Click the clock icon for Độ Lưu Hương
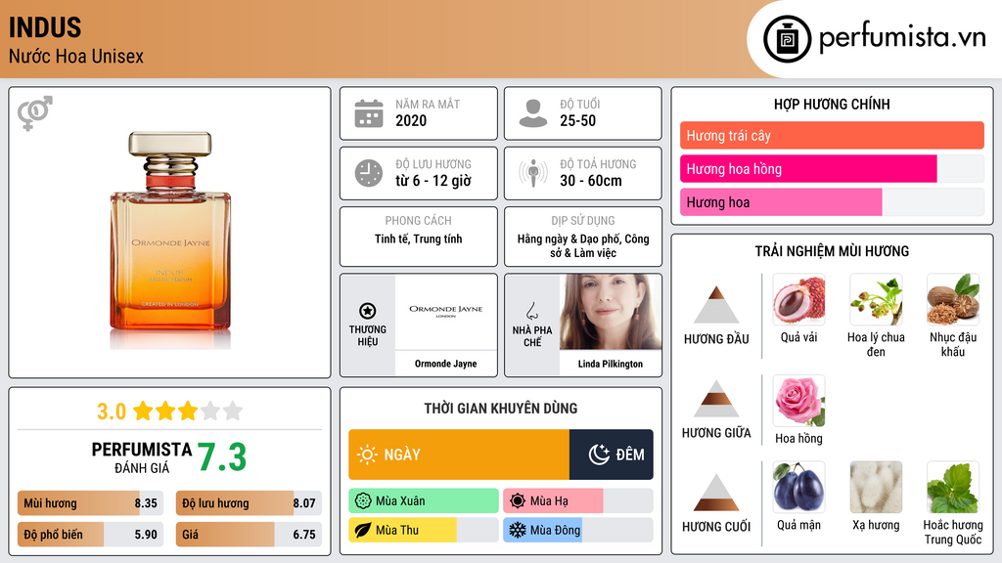Screen dimensions: 1002x563 tap(369, 173)
